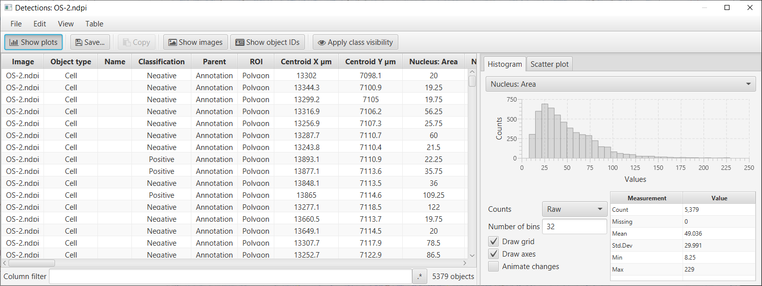The width and height of the screenshot is (762, 286).
Task: Click the Show images button
Action: click(x=195, y=42)
